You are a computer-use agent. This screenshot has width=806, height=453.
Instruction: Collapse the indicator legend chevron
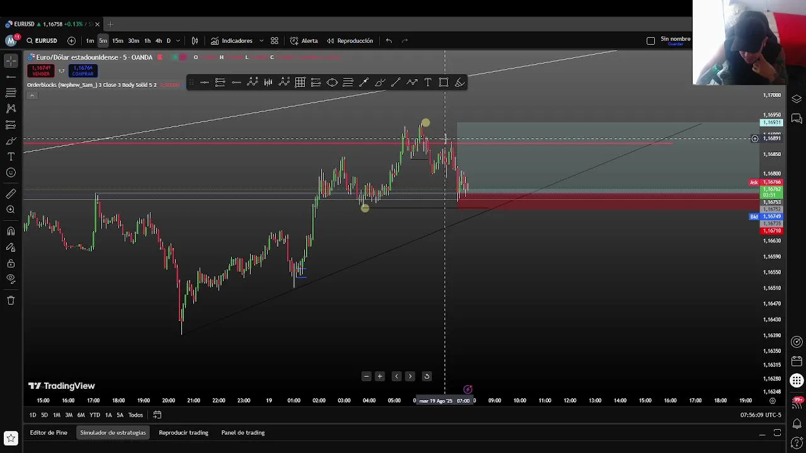(x=32, y=96)
